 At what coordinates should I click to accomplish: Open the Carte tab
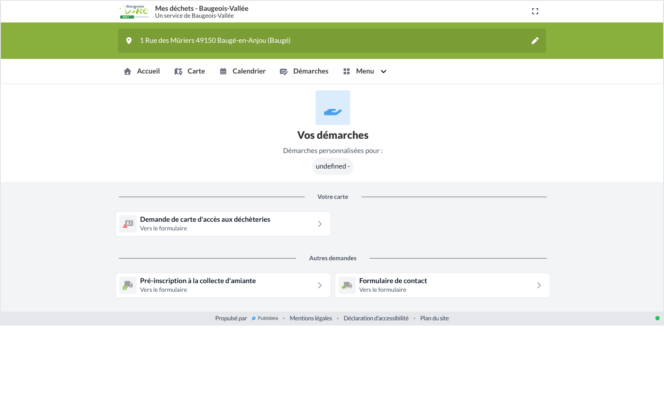[190, 71]
